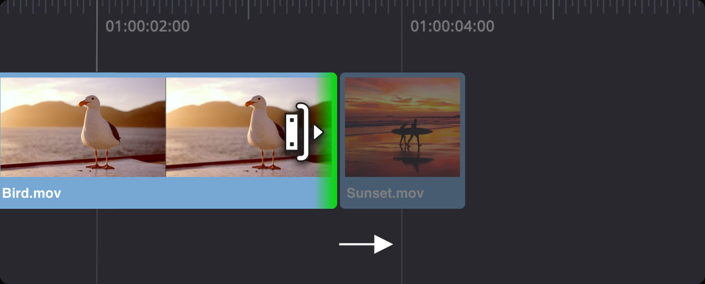Image resolution: width=705 pixels, height=284 pixels.
Task: Click the 01:00:02:00 timecode label
Action: point(147,26)
